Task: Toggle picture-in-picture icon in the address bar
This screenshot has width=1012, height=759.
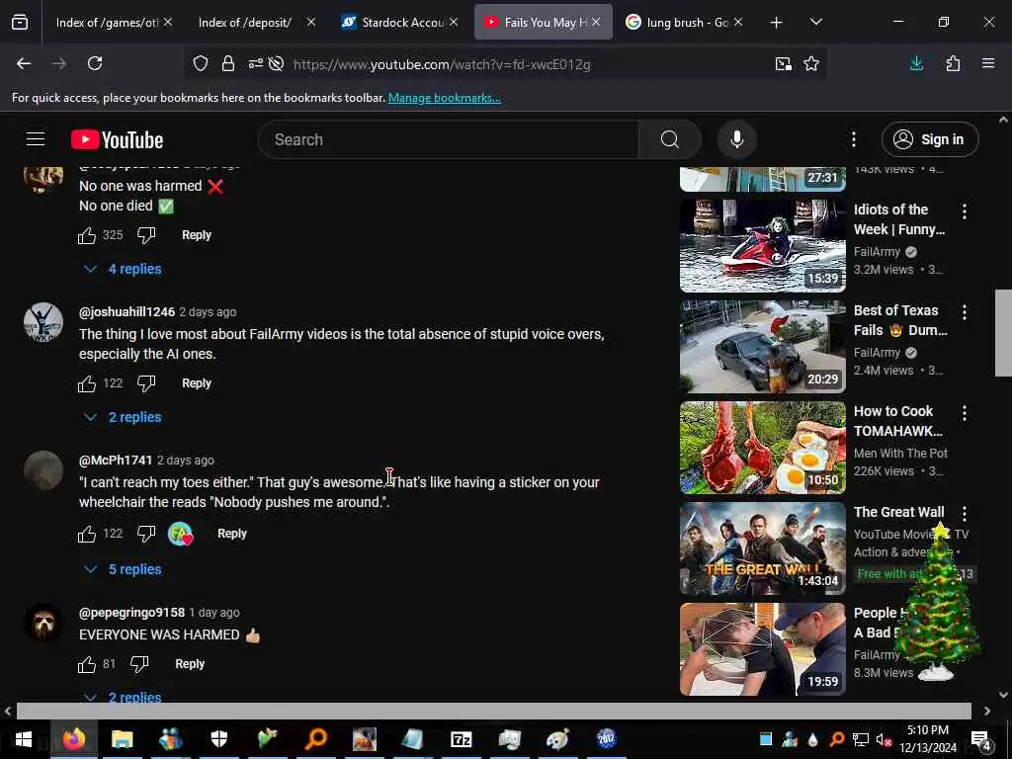Action: 784,63
